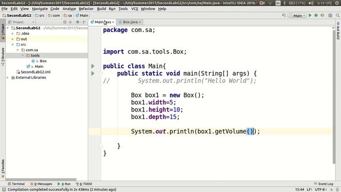Screen dimensions: 341x192
Task: Collapse the com.sa package arrow
Action: (18, 50)
